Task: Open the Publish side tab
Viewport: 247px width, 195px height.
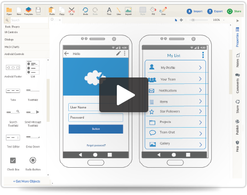Action: [x=237, y=127]
